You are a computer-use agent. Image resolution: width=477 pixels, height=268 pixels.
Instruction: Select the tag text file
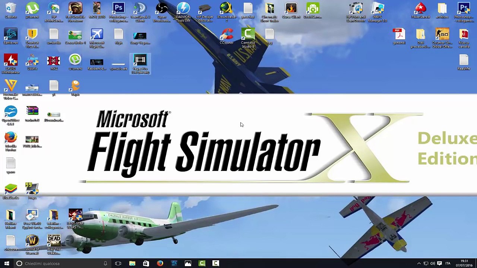pos(269,36)
